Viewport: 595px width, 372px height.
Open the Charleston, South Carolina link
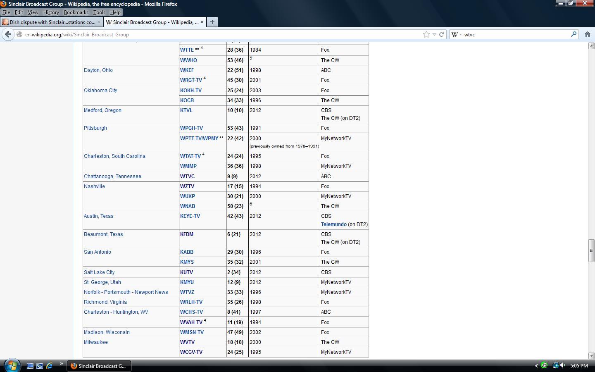click(x=114, y=156)
